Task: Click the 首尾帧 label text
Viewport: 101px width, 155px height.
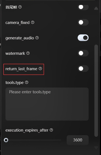Action: click(11, 7)
